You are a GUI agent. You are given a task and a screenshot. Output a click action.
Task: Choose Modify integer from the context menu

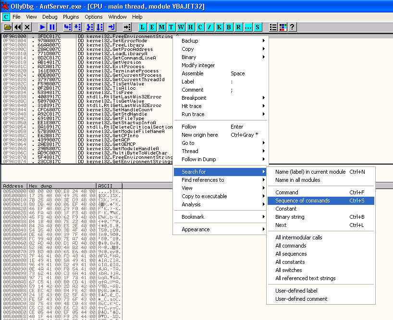(x=221, y=65)
